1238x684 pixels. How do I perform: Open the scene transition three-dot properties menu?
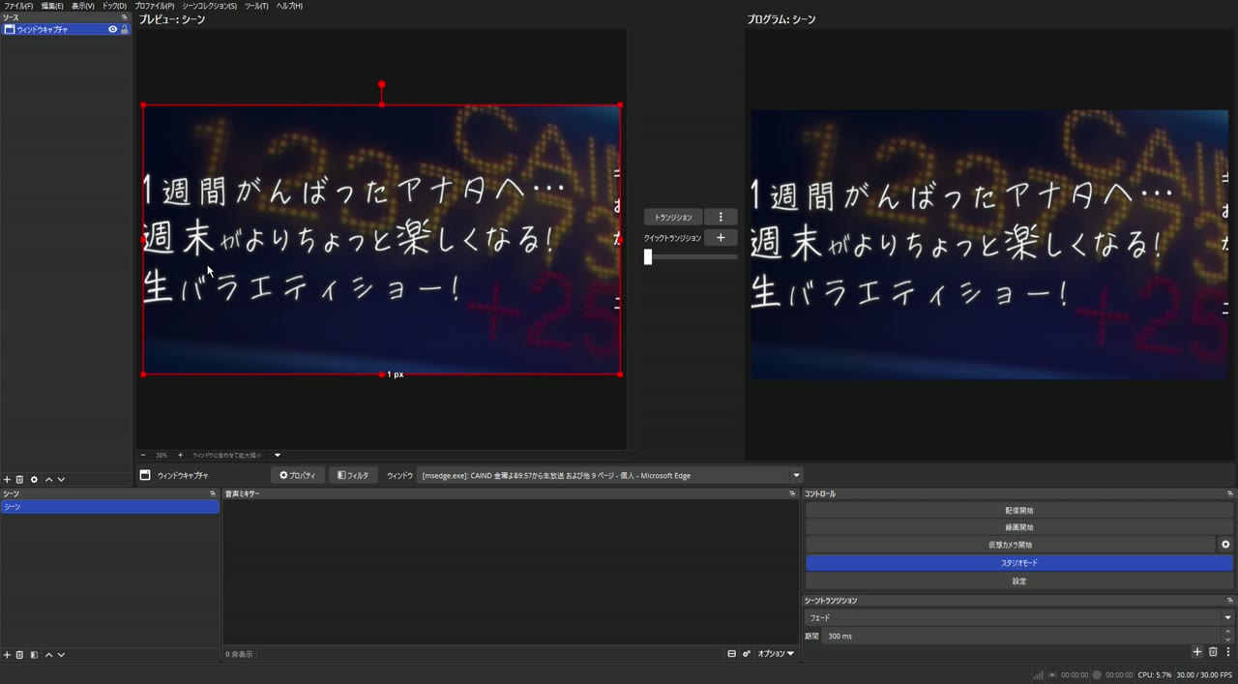pyautogui.click(x=1228, y=652)
